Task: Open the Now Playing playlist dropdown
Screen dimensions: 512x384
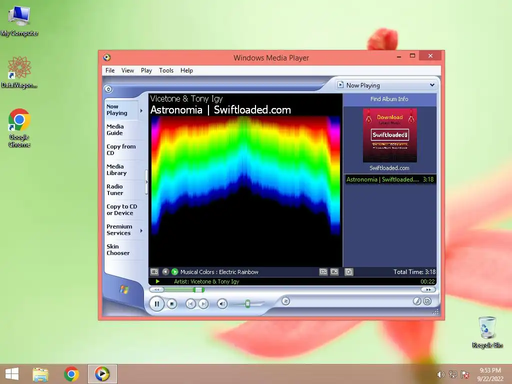Action: (432, 85)
